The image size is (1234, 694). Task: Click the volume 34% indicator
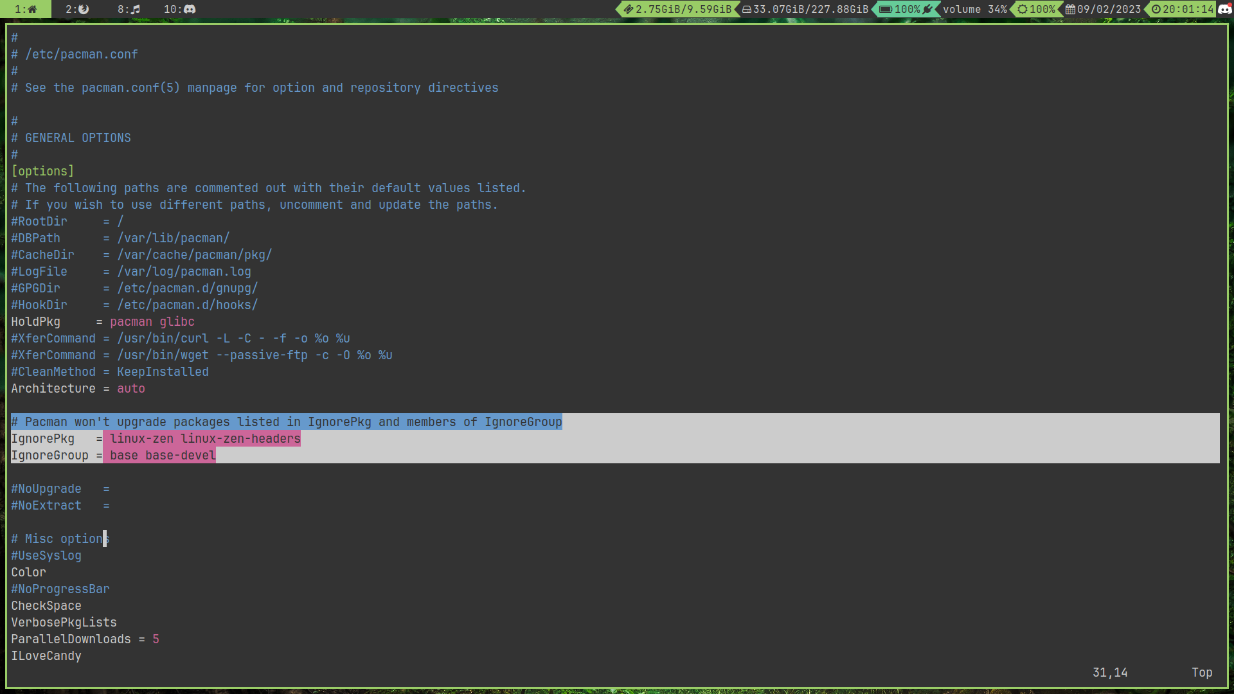974,9
